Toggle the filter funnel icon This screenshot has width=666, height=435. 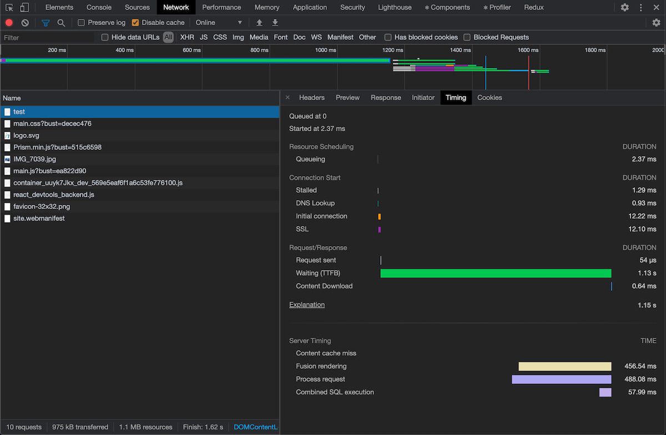click(46, 23)
